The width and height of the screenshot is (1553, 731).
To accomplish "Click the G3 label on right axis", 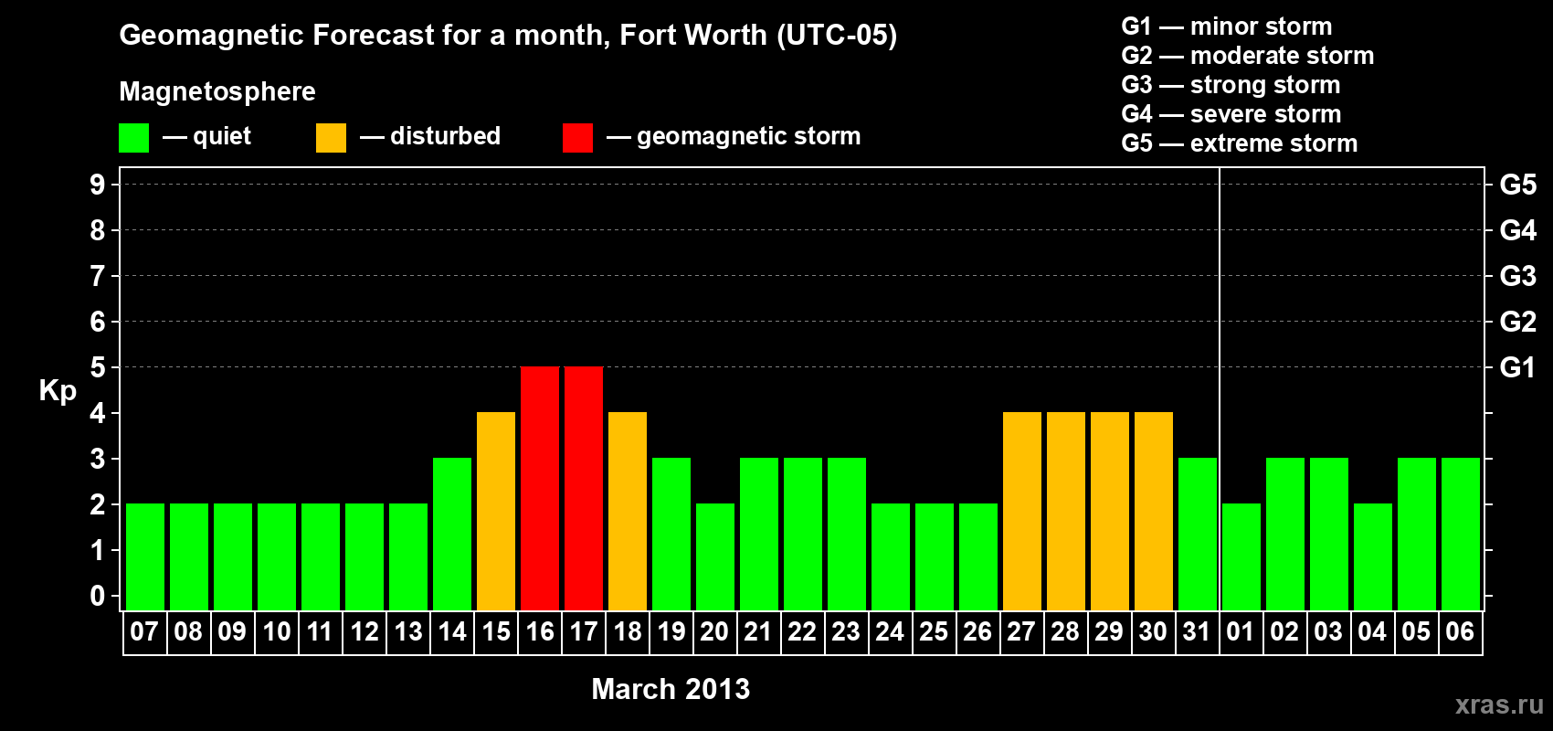I will 1517,276.
